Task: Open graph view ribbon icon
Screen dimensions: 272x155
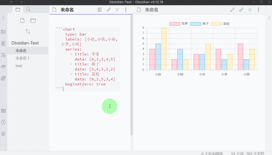Action: [x=3, y=55]
